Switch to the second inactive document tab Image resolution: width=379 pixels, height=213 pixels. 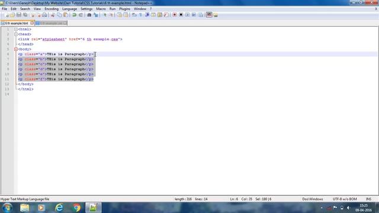coord(52,23)
